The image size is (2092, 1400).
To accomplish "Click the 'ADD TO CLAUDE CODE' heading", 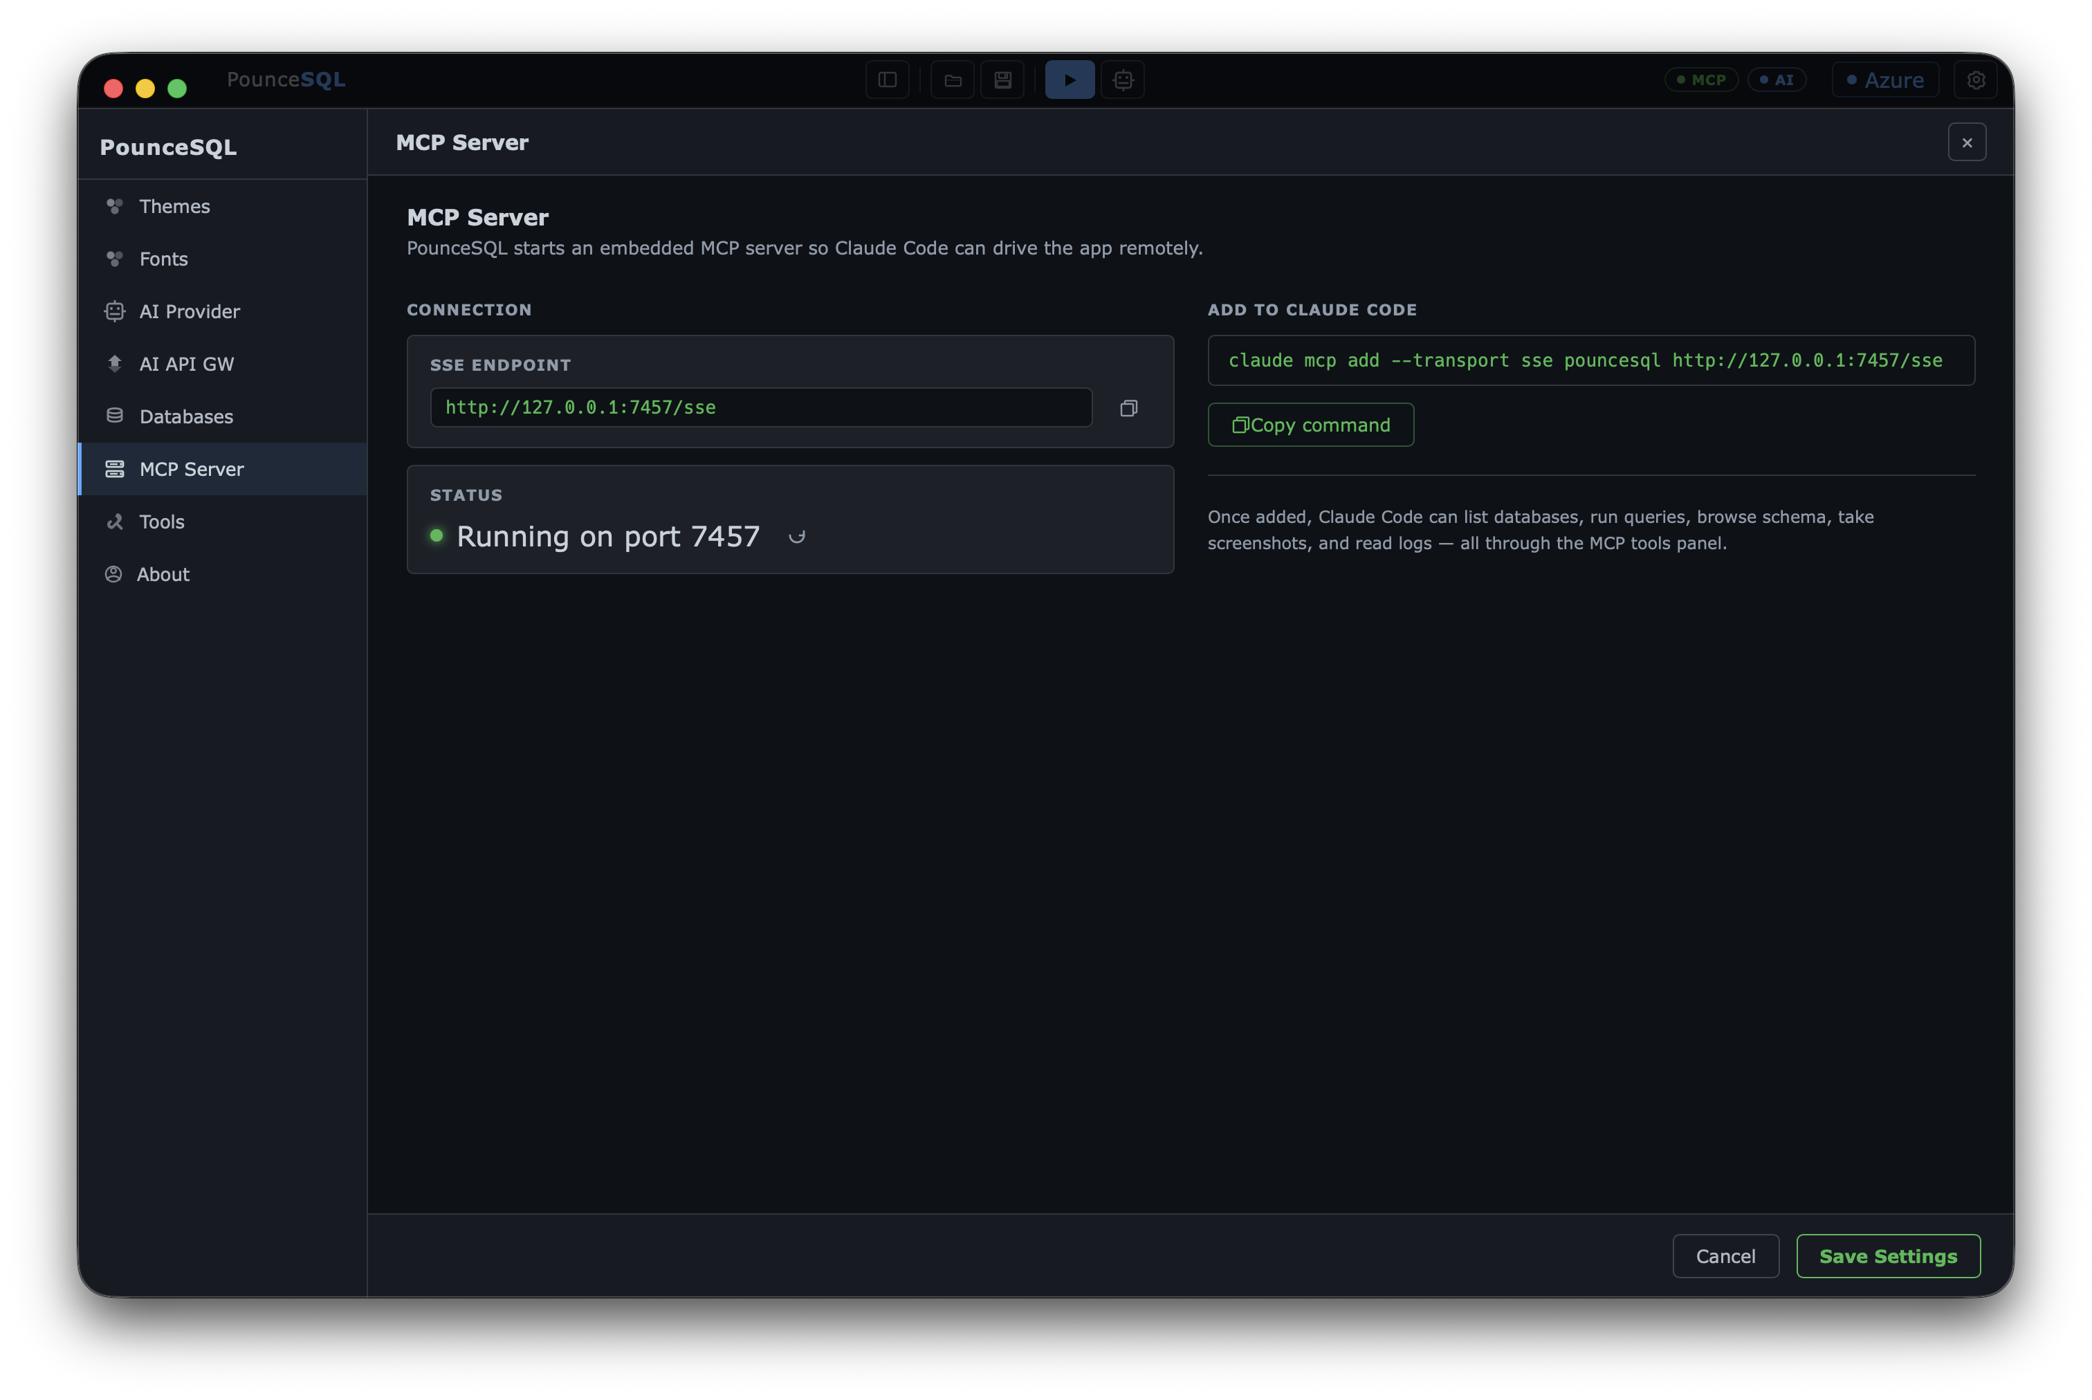I will (1312, 310).
